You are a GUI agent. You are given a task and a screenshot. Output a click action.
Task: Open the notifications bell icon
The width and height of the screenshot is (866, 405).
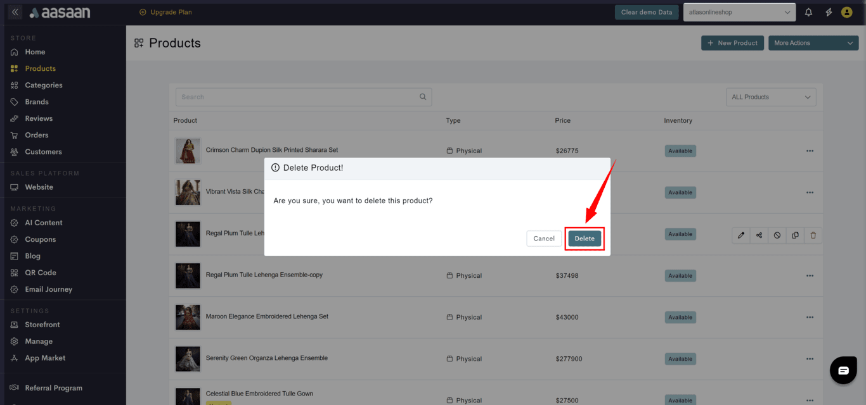808,12
